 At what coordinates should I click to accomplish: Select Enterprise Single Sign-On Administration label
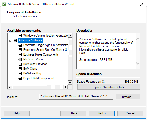pyautogui.click(x=45, y=45)
